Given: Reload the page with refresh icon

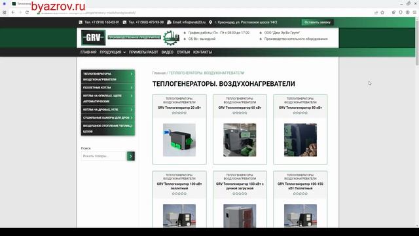Looking at the screenshot, I should pos(27,12).
